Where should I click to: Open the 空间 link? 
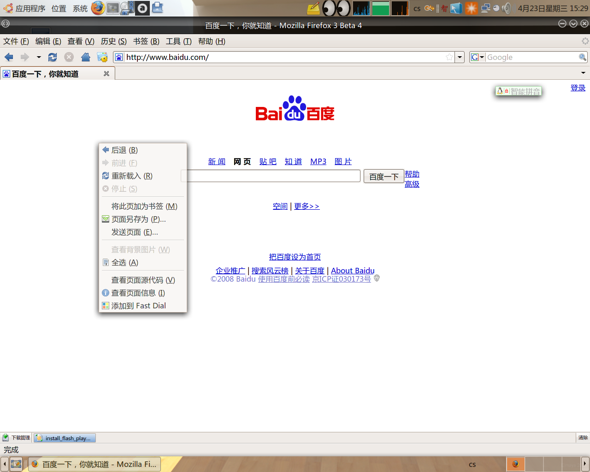pyautogui.click(x=280, y=206)
